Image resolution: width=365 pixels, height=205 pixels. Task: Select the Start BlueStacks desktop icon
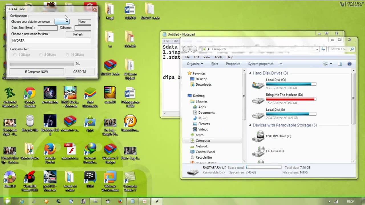[90, 97]
